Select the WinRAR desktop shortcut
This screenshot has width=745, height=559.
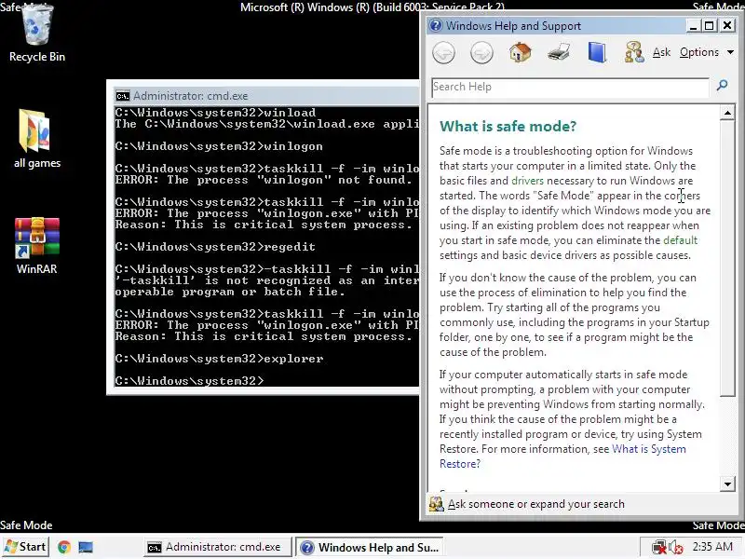(x=36, y=246)
